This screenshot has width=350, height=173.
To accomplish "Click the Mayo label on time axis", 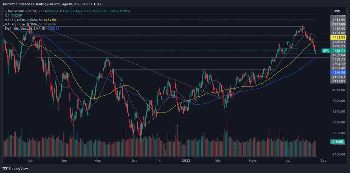I will (253, 160).
